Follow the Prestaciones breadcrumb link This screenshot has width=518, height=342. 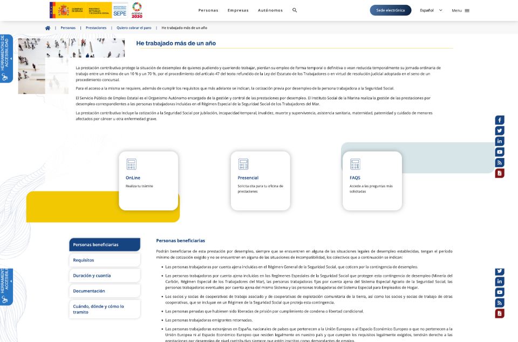[96, 28]
